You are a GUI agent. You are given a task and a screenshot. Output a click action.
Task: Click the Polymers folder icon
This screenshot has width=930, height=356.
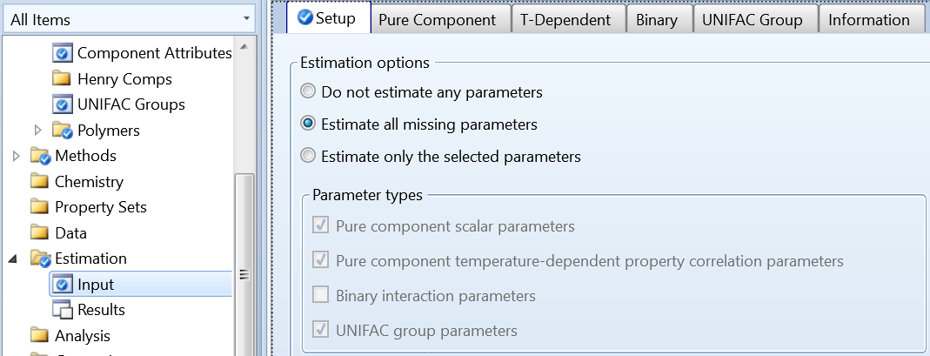coord(62,131)
